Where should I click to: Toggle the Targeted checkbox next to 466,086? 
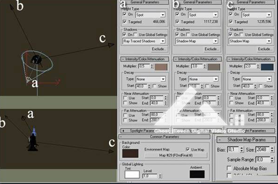[125, 22]
